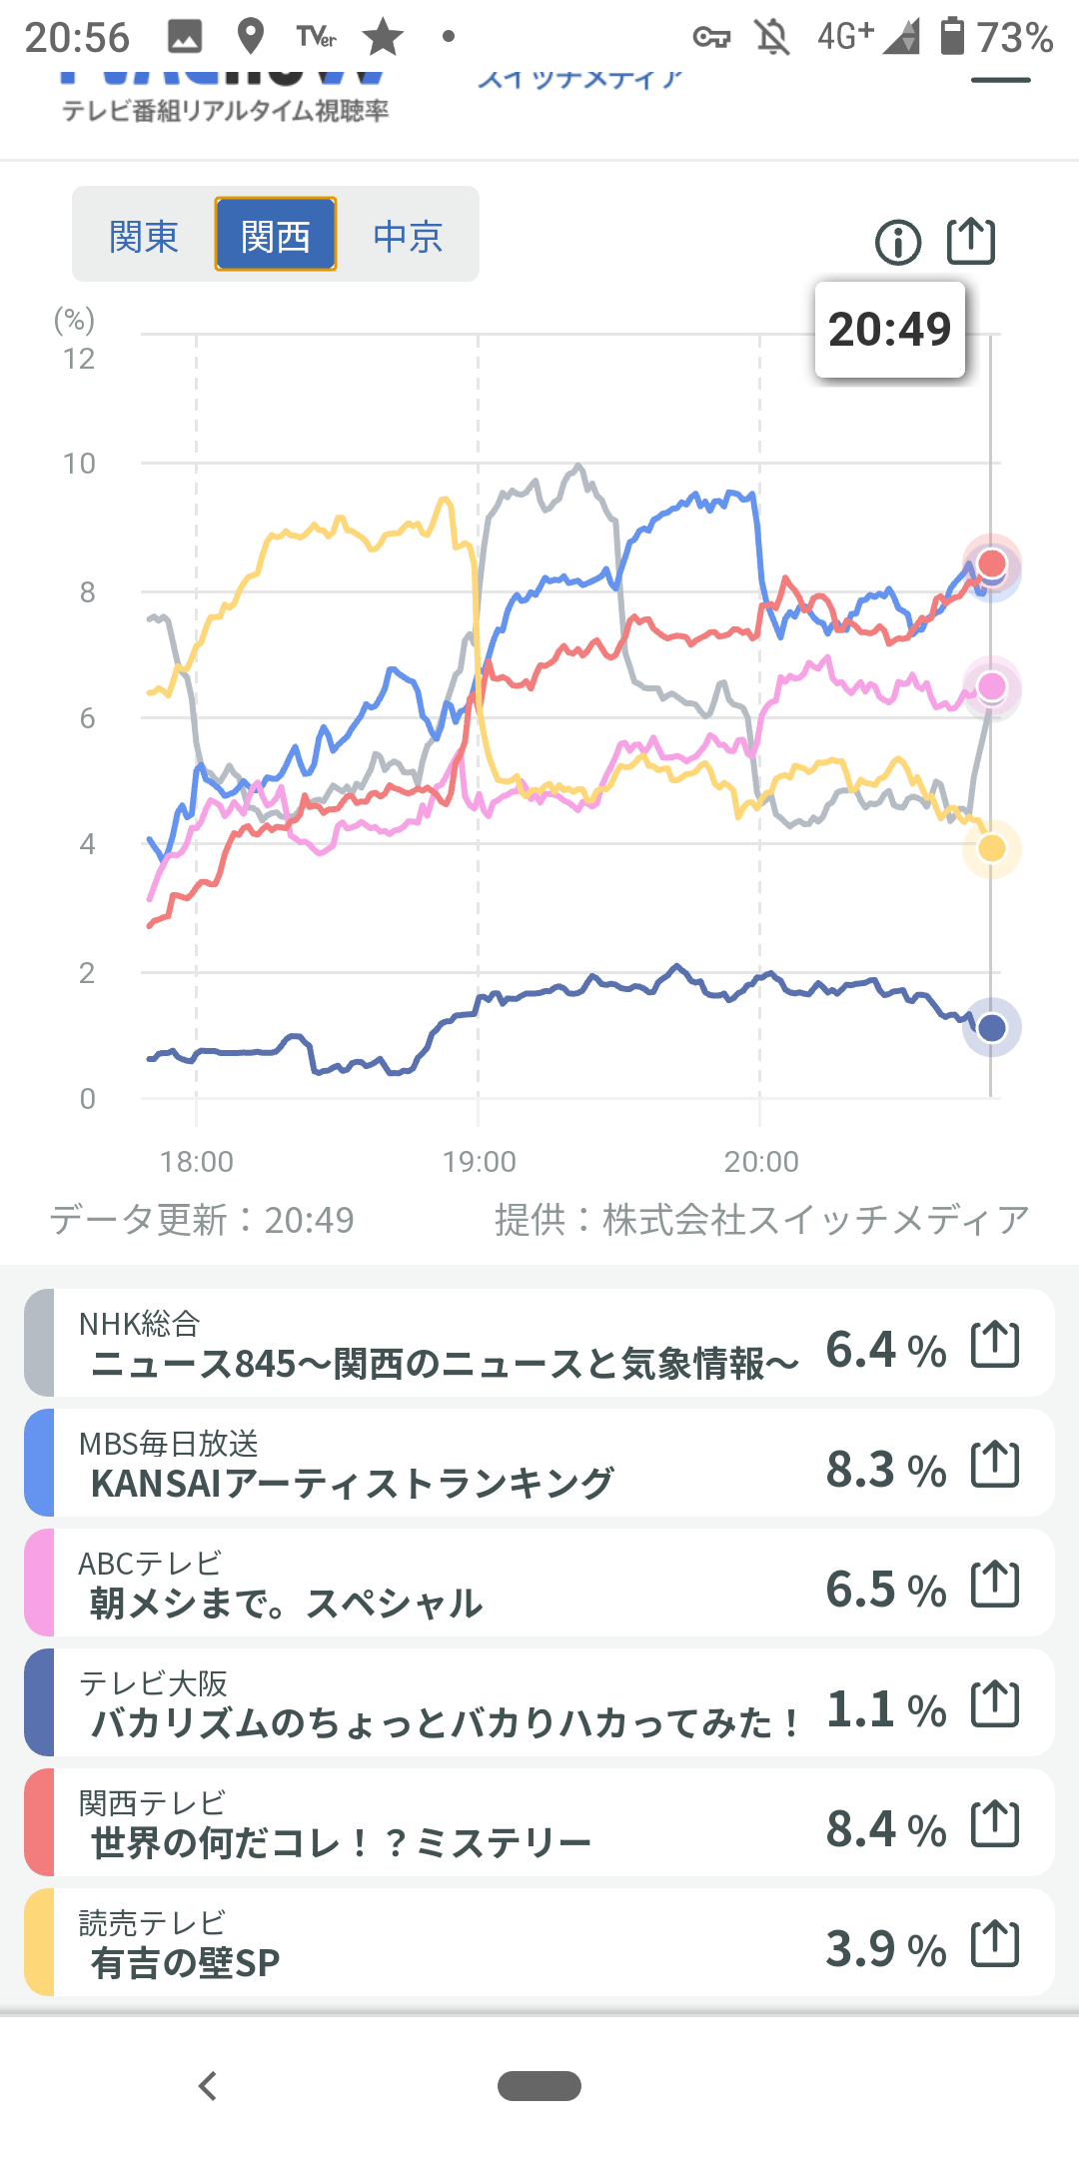Open ニュース845 program entry
This screenshot has width=1079, height=2158.
click(444, 1363)
